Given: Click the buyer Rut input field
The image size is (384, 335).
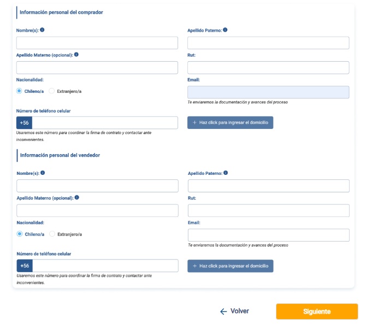Looking at the screenshot, I should (268, 68).
